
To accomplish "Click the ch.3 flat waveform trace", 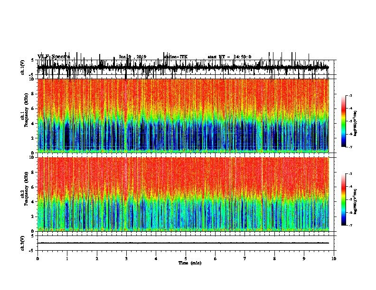I will point(183,243).
